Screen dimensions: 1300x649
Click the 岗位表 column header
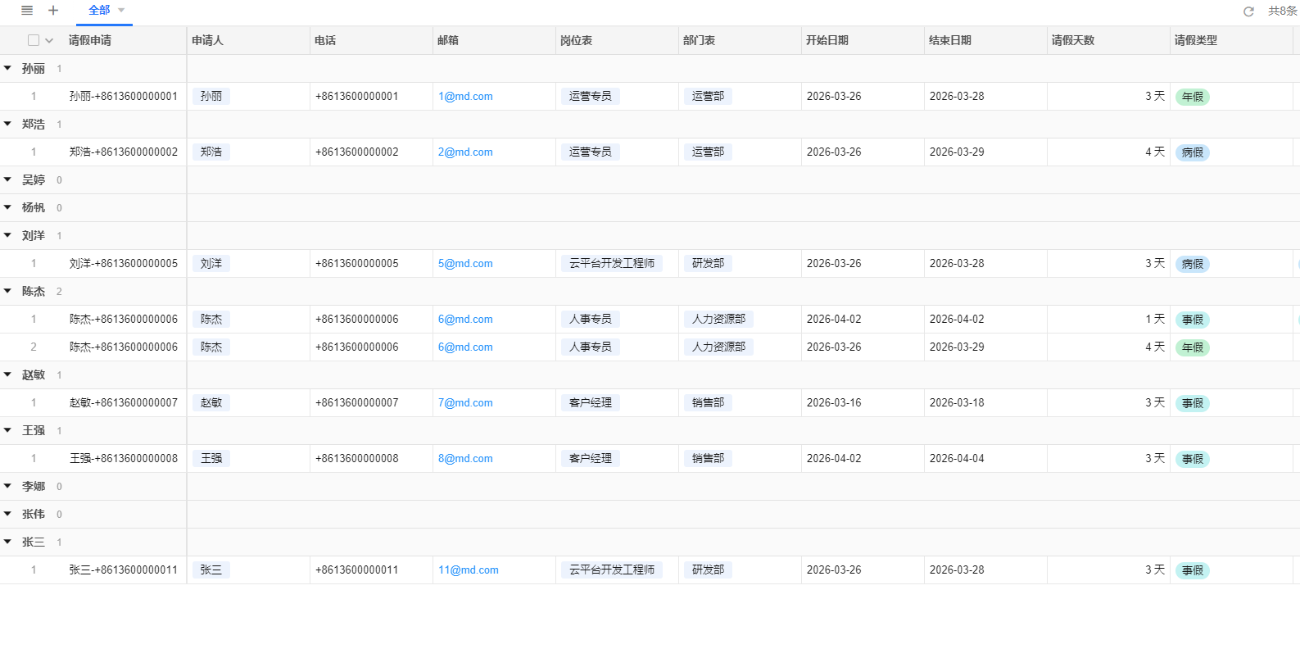tap(617, 40)
